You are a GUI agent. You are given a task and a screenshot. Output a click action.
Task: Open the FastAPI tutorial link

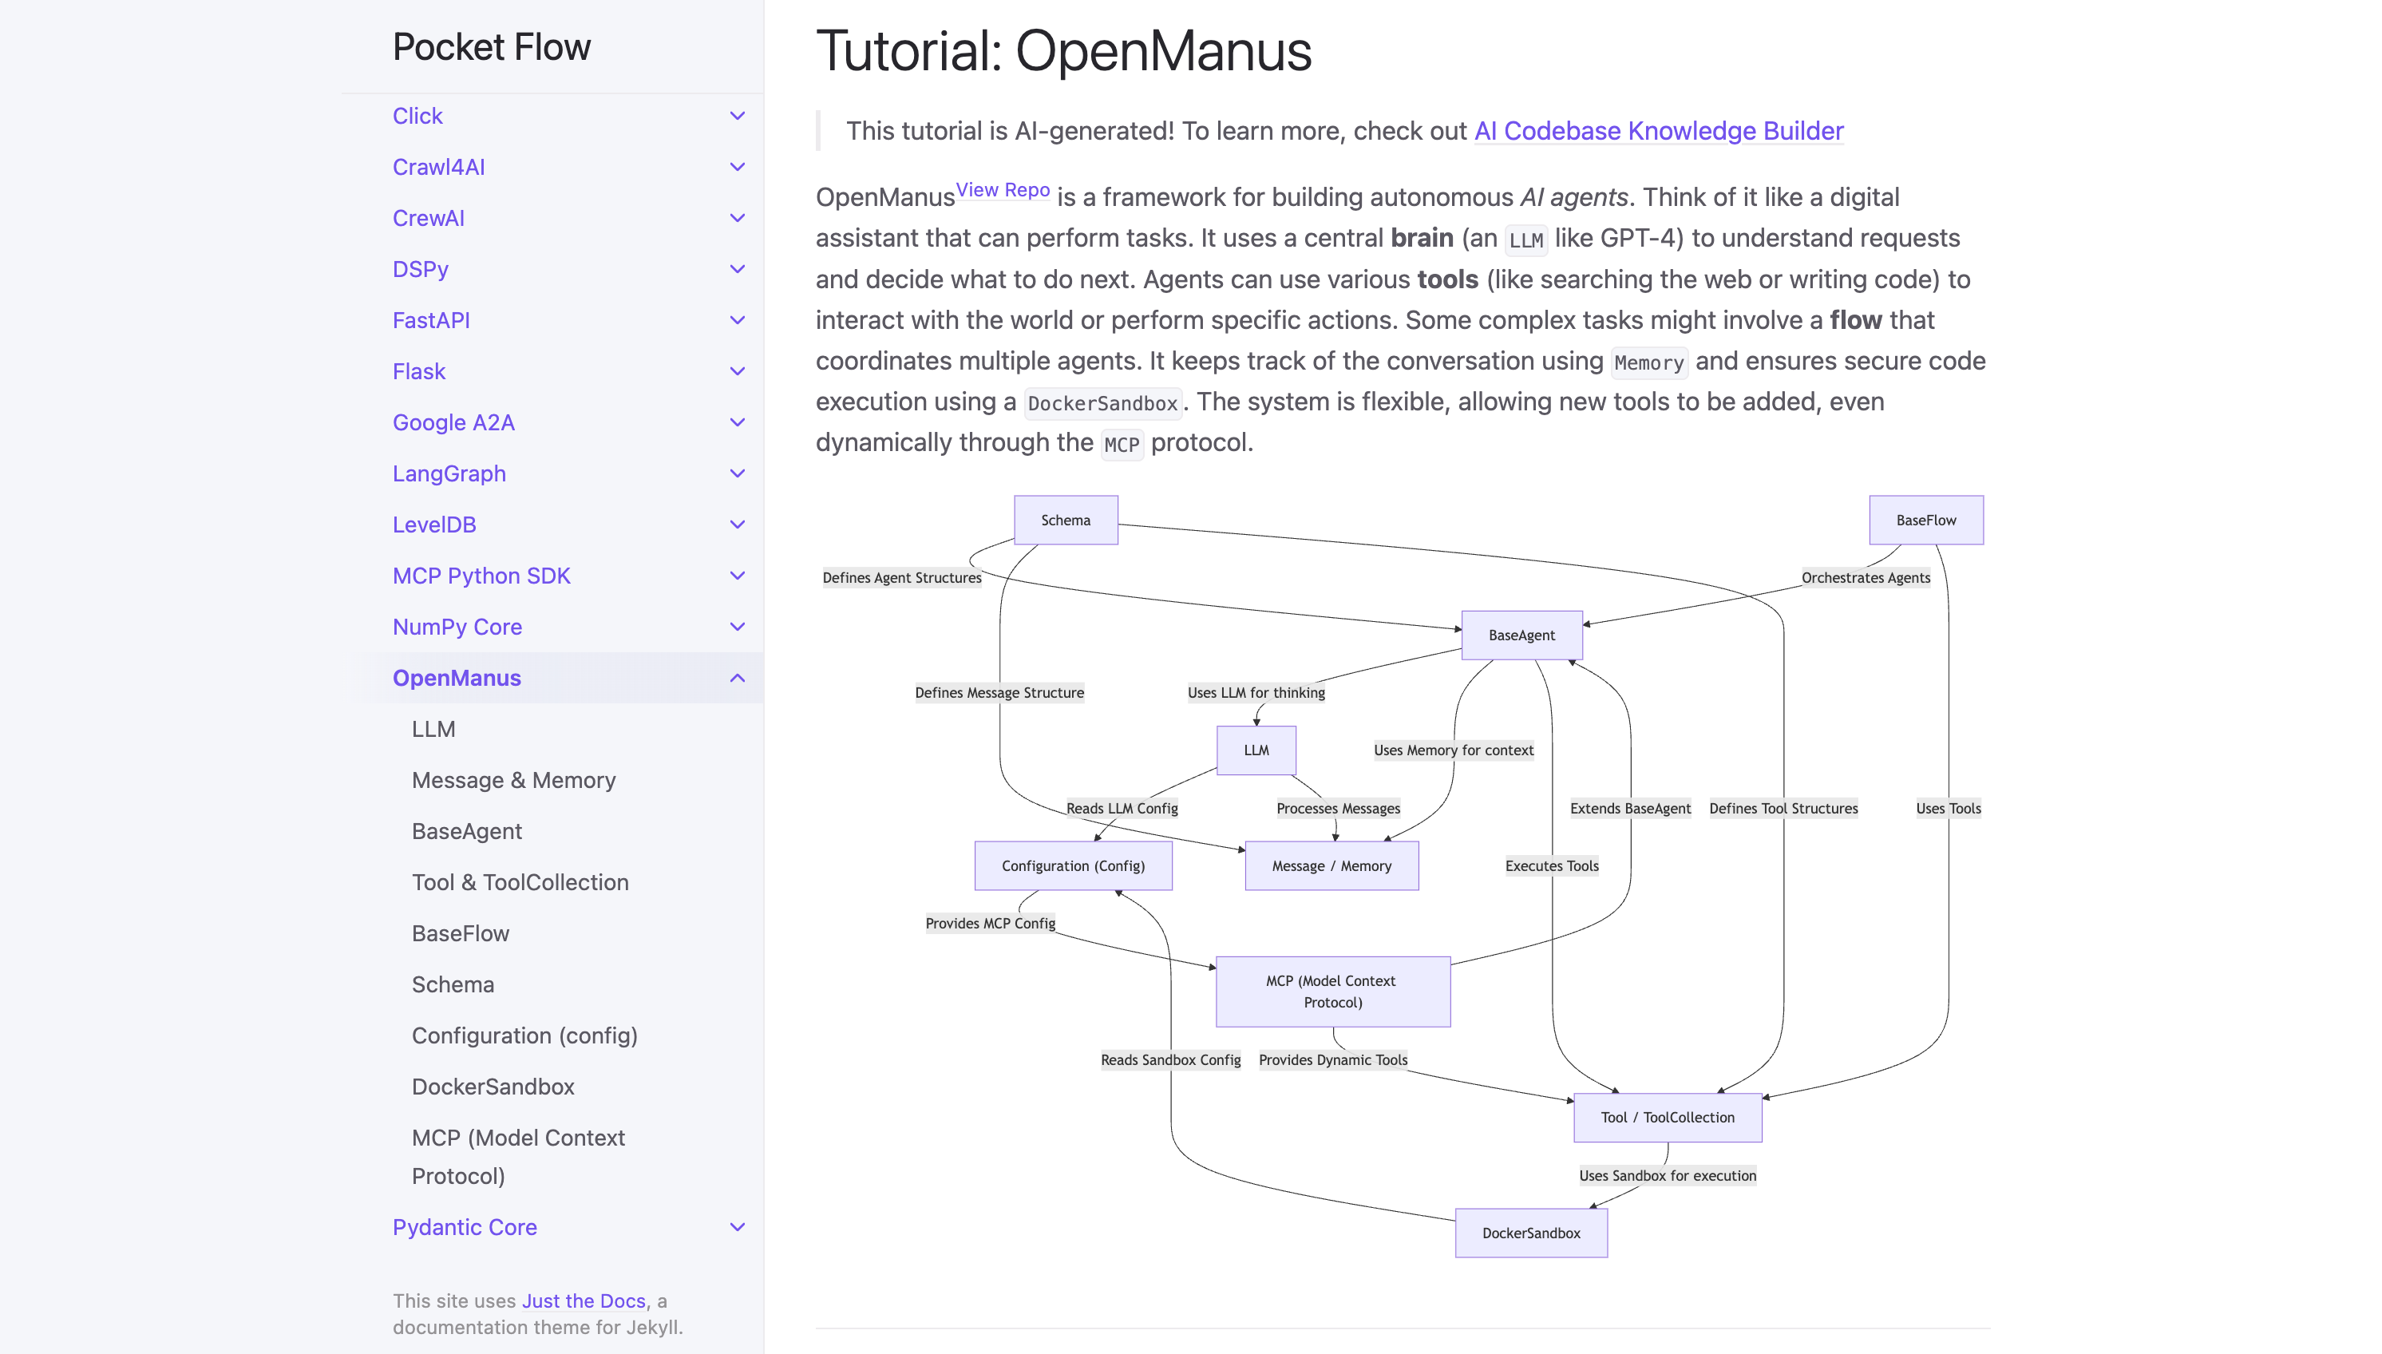pos(431,321)
